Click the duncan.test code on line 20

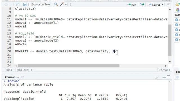(65, 51)
